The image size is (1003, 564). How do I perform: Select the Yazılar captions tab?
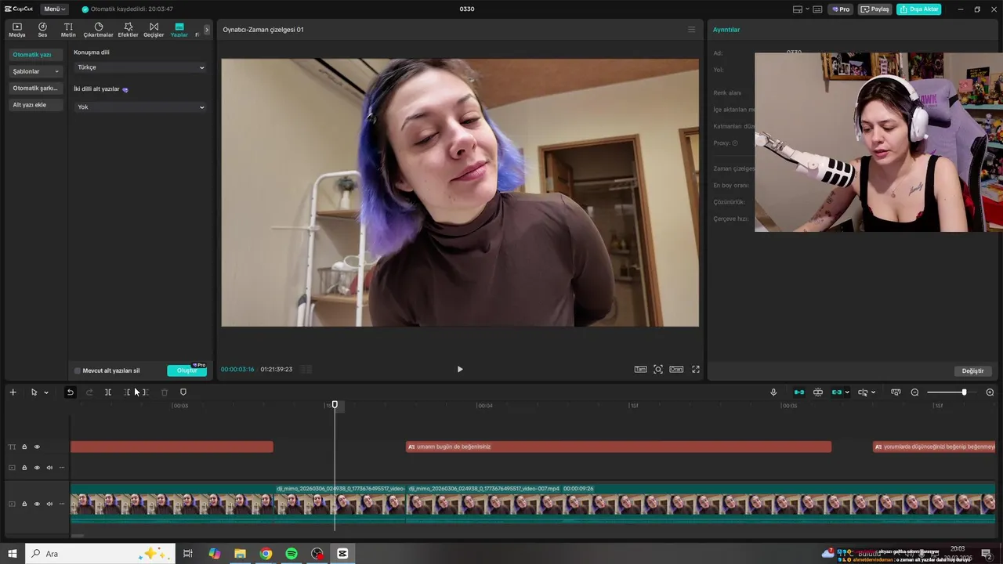(179, 30)
